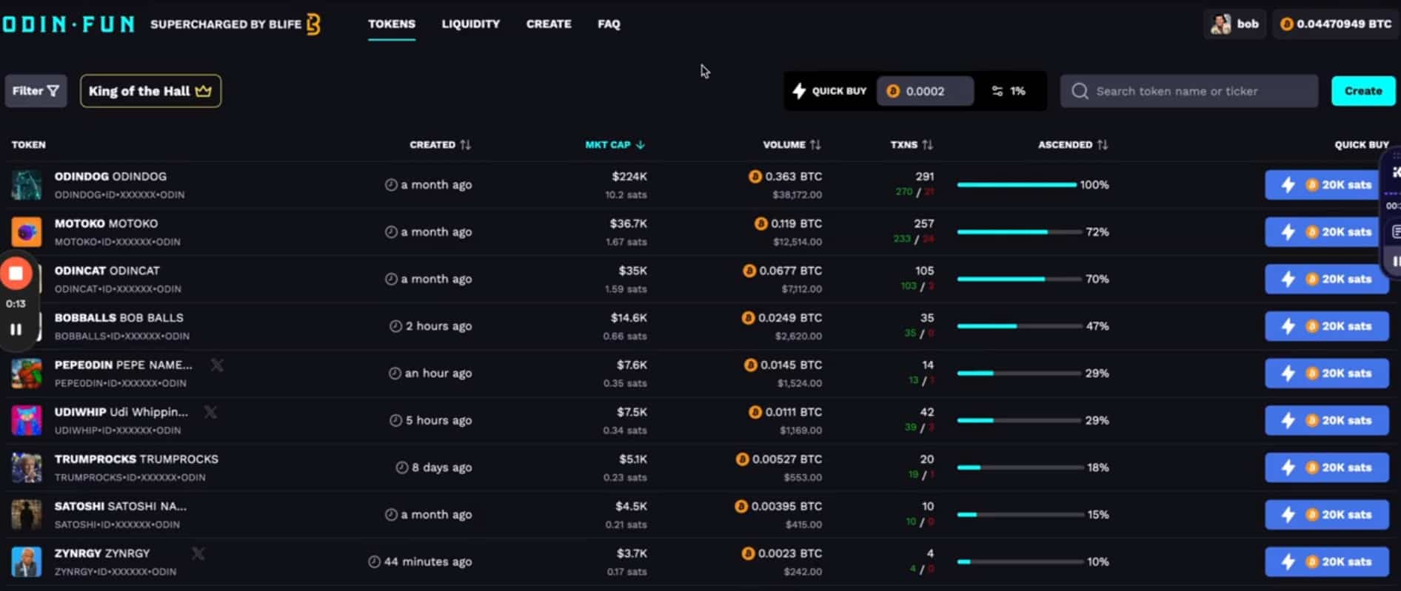Open the MOTOKO token icon
The image size is (1401, 591).
(27, 232)
